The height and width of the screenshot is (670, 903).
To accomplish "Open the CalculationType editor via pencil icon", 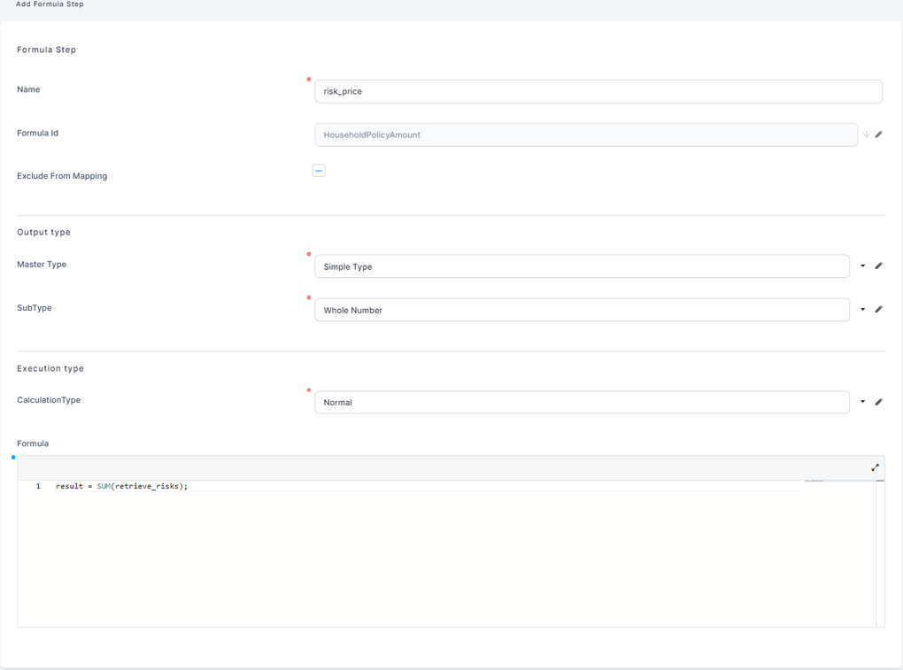I will (x=878, y=402).
